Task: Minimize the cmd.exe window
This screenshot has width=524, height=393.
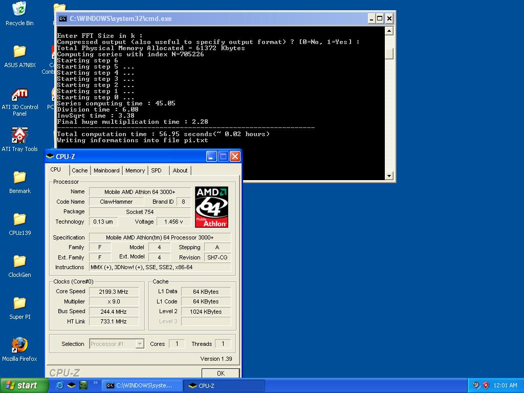Action: click(372, 19)
